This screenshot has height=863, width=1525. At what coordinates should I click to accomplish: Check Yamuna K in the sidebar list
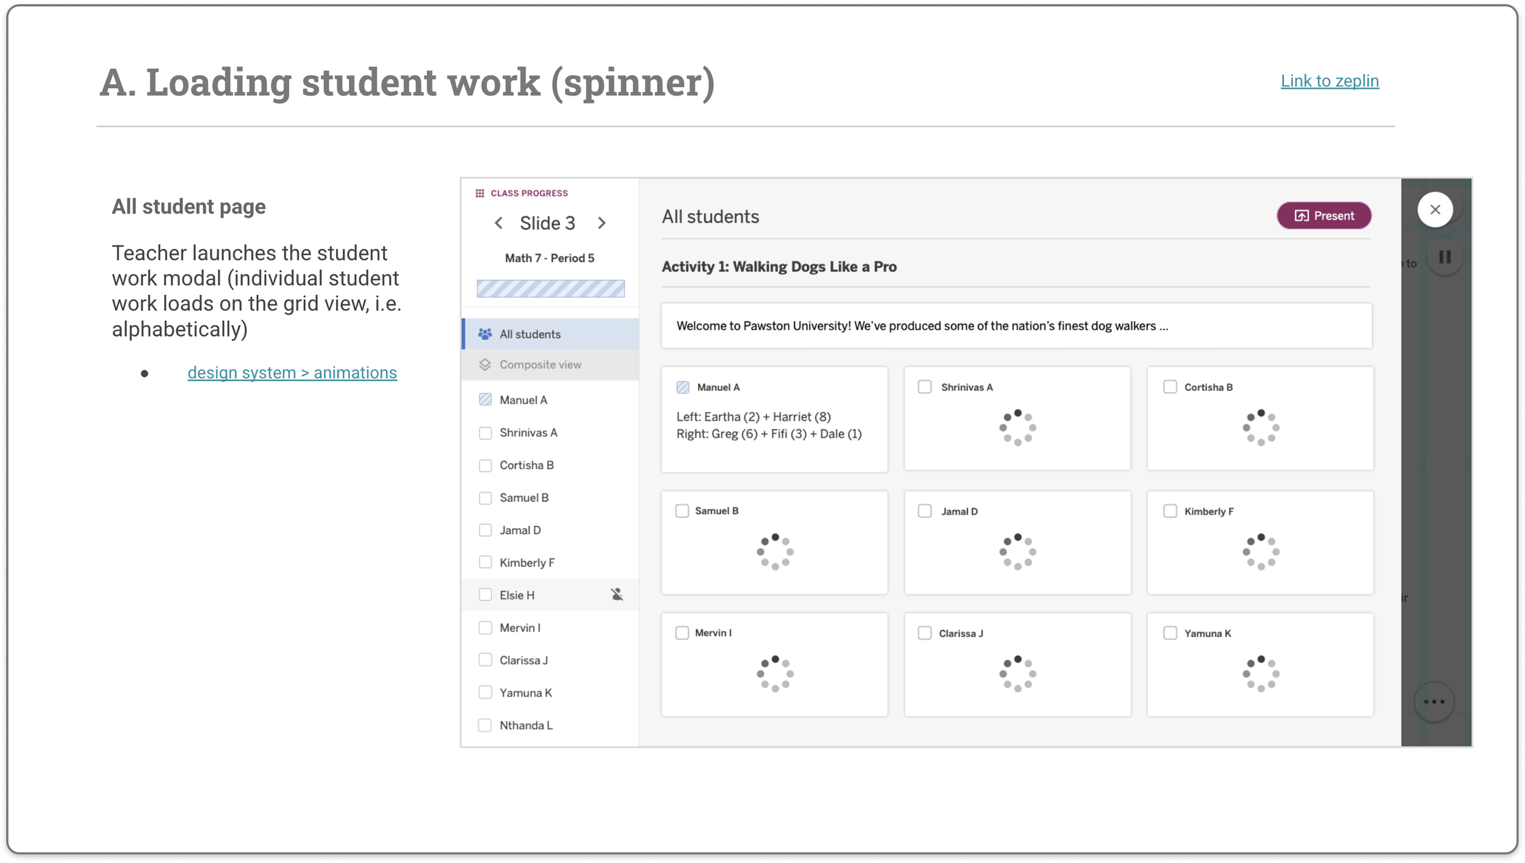[x=486, y=693]
